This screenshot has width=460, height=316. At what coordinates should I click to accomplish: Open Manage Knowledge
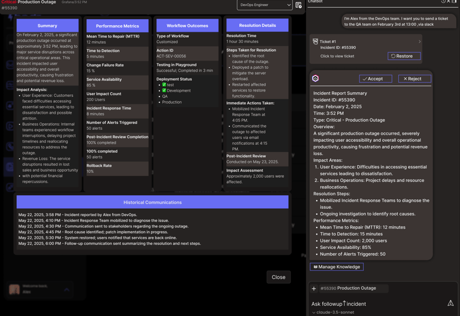[x=337, y=267]
